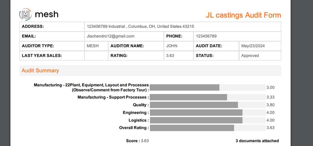Click the Engineering rating bar
Image resolution: width=313 pixels, height=146 pixels.
[x=196, y=113]
